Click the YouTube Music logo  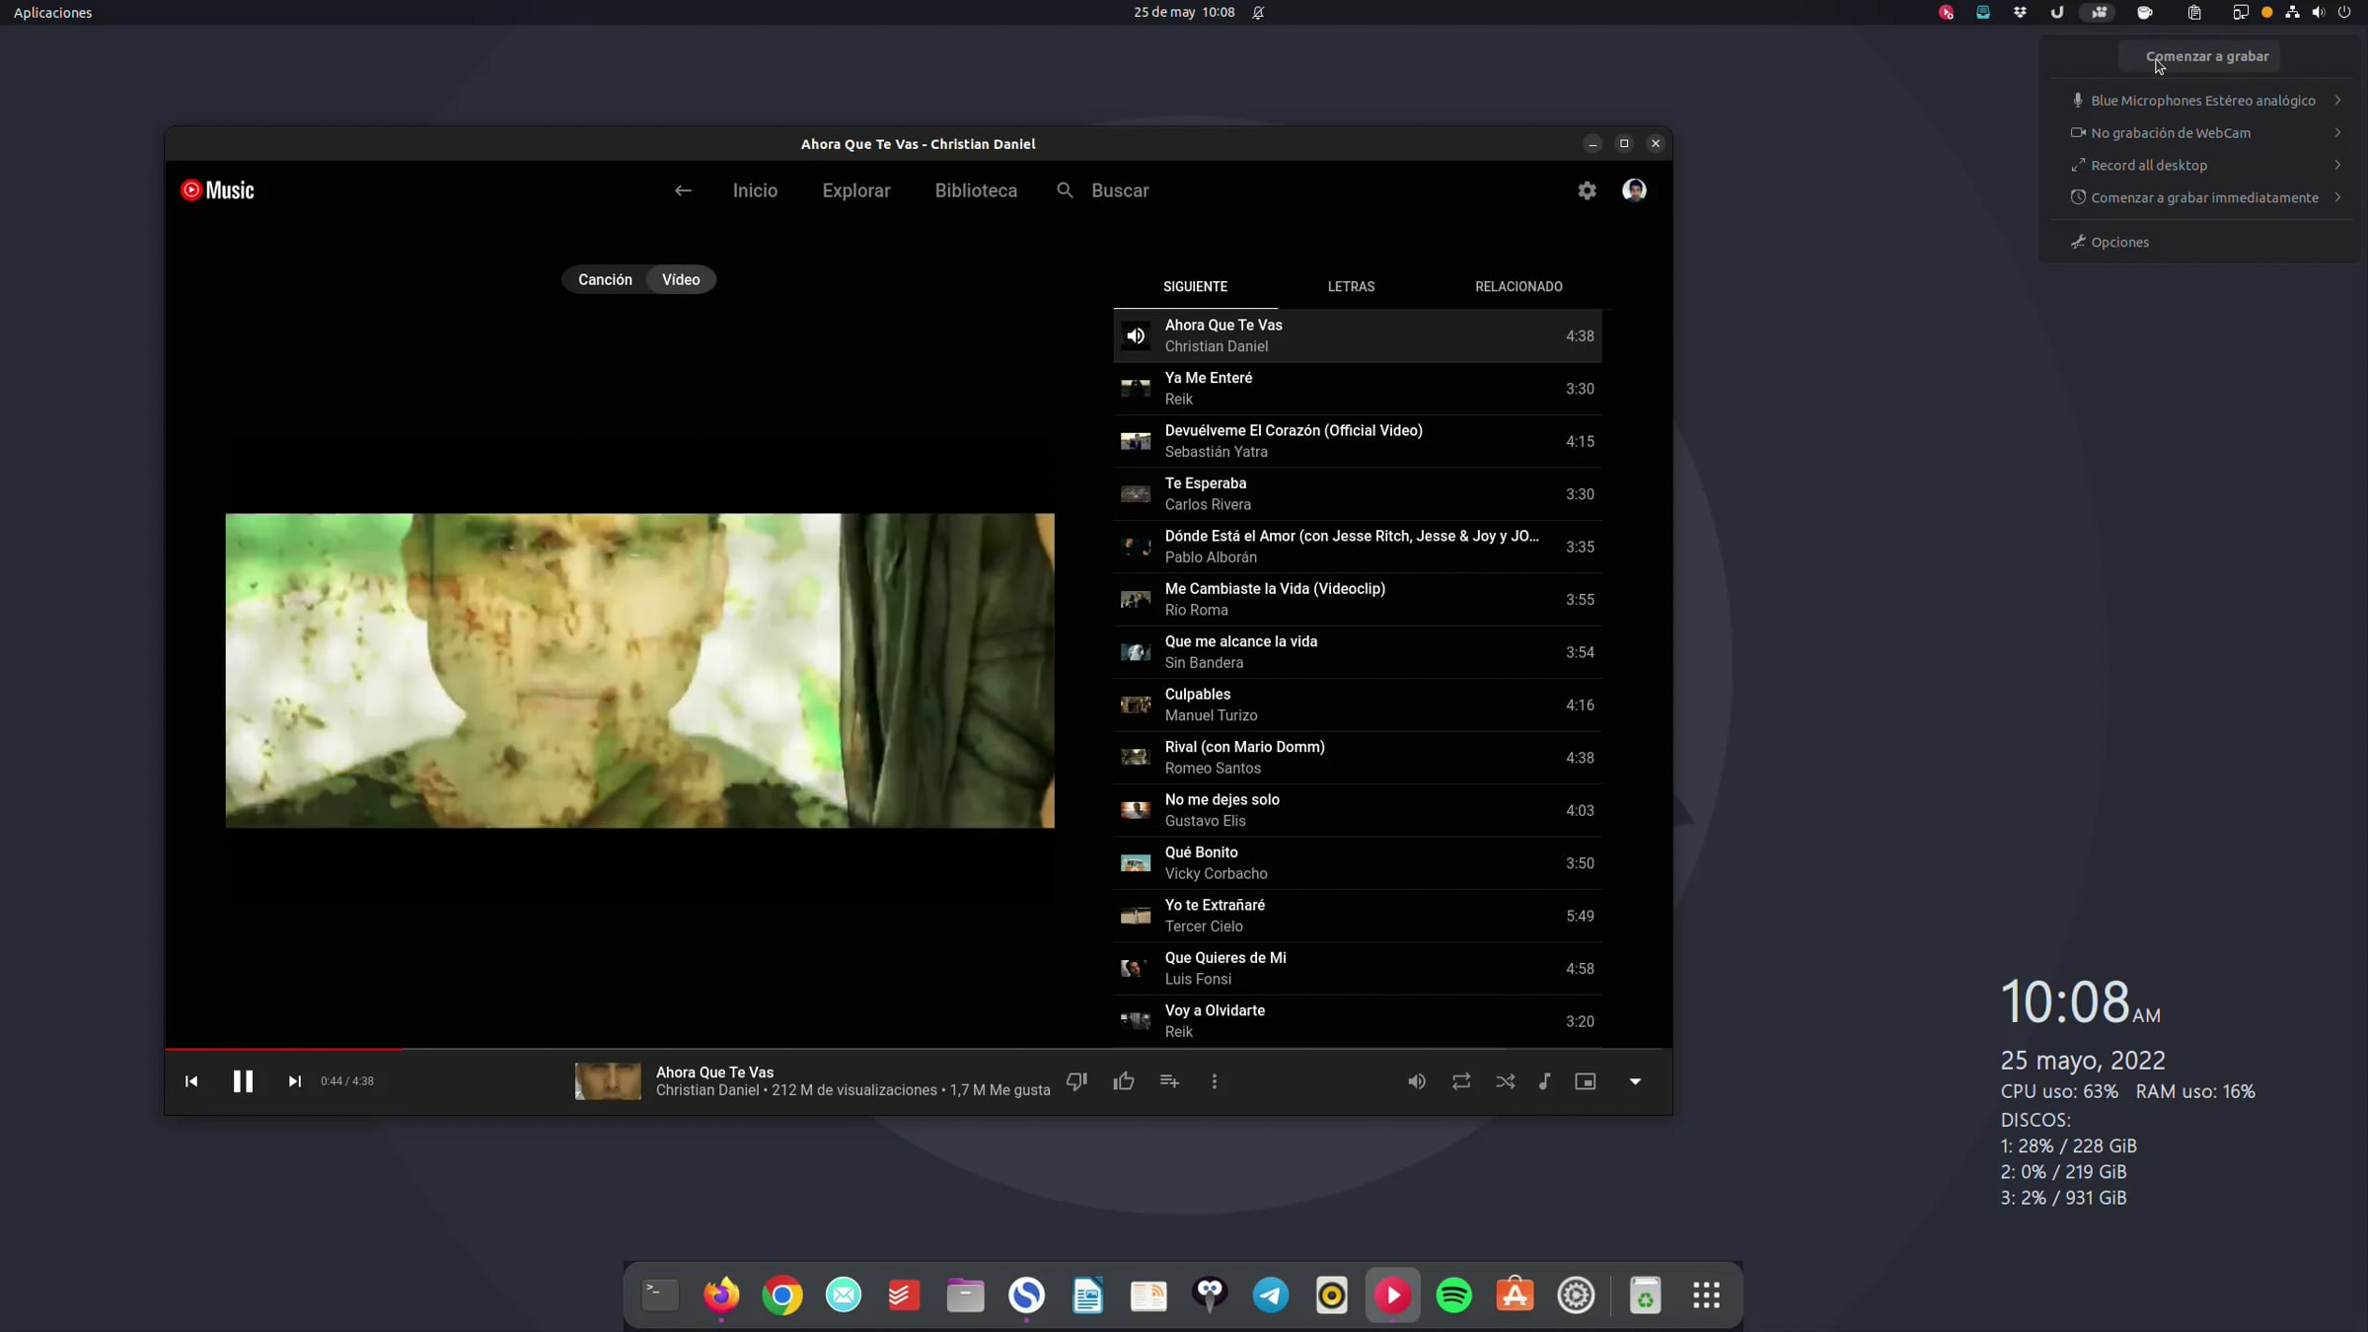pos(217,190)
